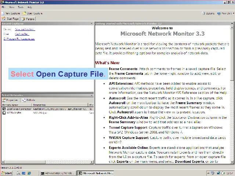The height and width of the screenshot is (176, 235).
Task: Click the system tray clock
Action: point(230,173)
